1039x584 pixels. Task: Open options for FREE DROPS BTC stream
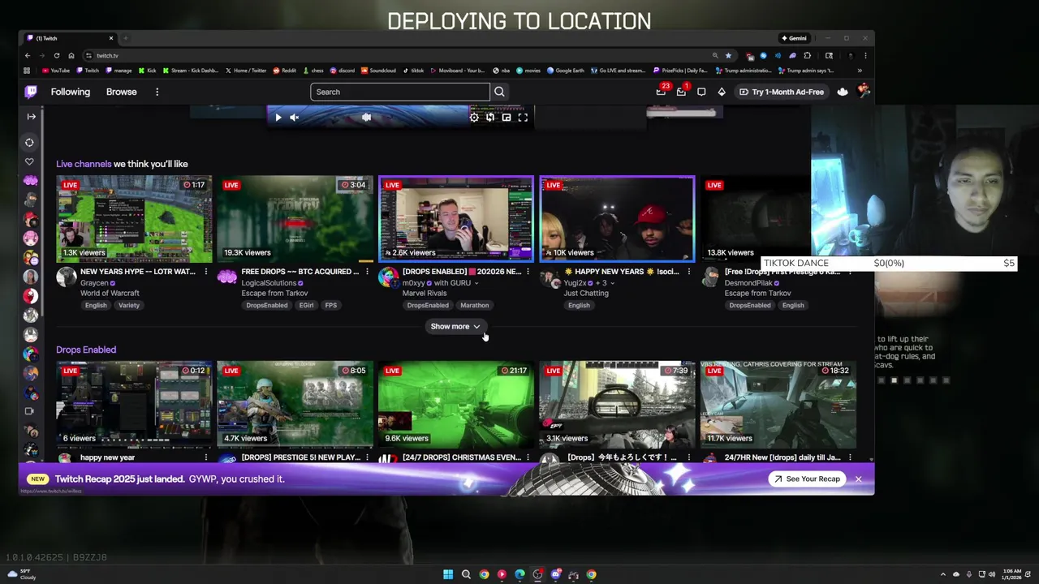coord(367,272)
